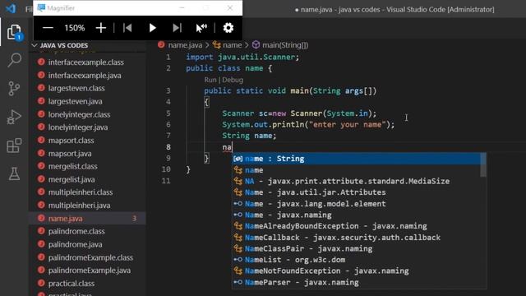Screen dimensions: 526x296
Task: Open the Explorer view in activity bar
Action: tap(14, 32)
